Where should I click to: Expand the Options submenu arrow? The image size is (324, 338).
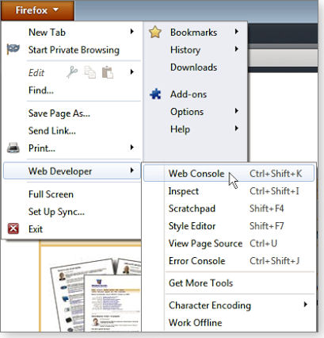(237, 111)
